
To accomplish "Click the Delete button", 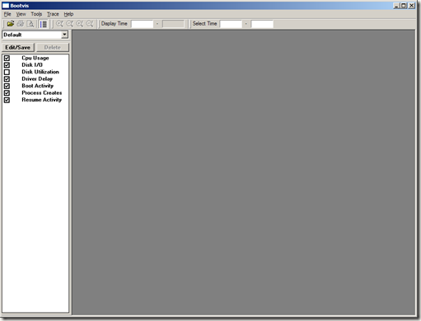I will [x=53, y=47].
